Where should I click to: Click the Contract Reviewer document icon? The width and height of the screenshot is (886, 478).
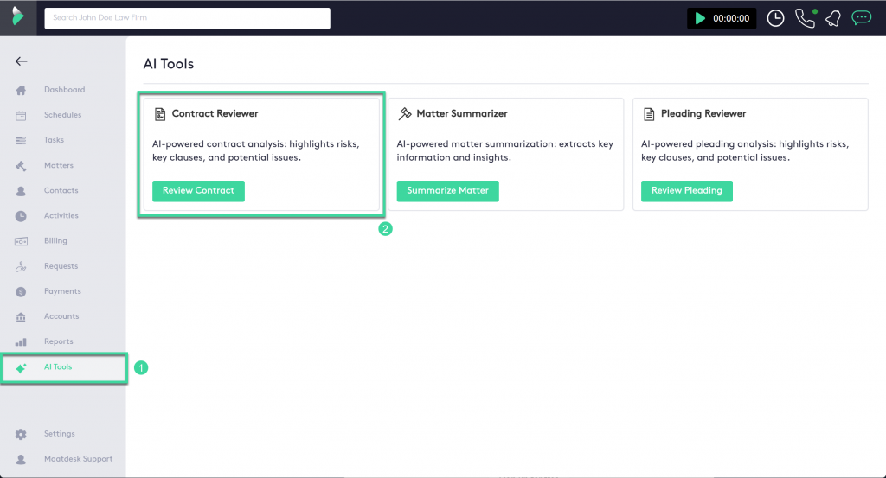tap(159, 114)
